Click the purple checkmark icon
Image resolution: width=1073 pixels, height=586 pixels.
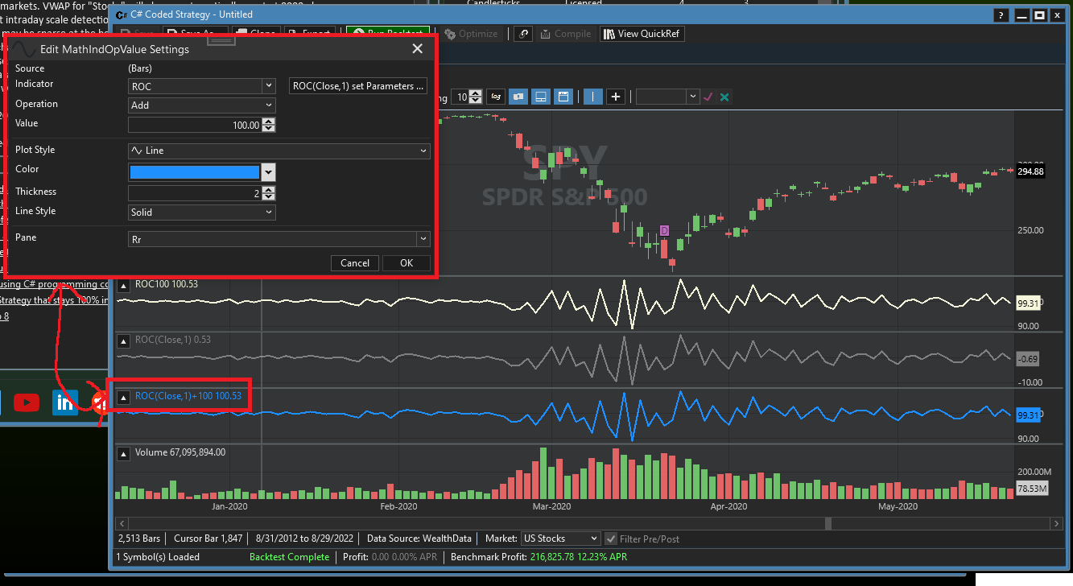[x=708, y=97]
